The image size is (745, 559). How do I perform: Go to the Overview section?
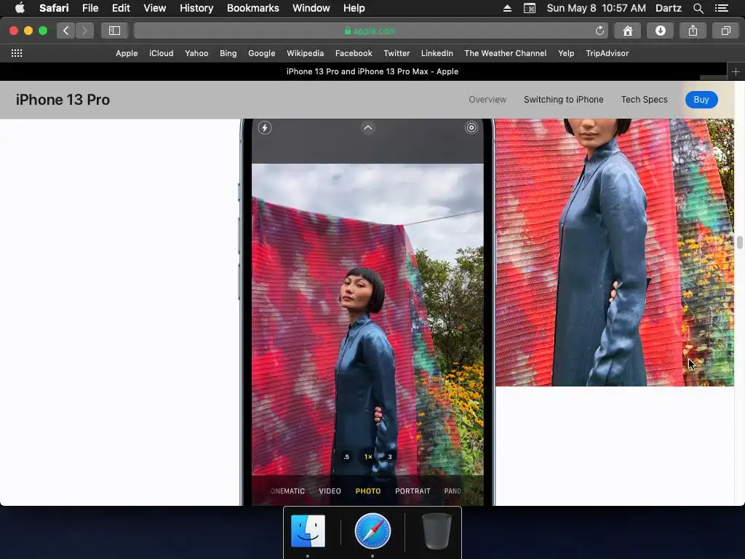click(x=487, y=99)
